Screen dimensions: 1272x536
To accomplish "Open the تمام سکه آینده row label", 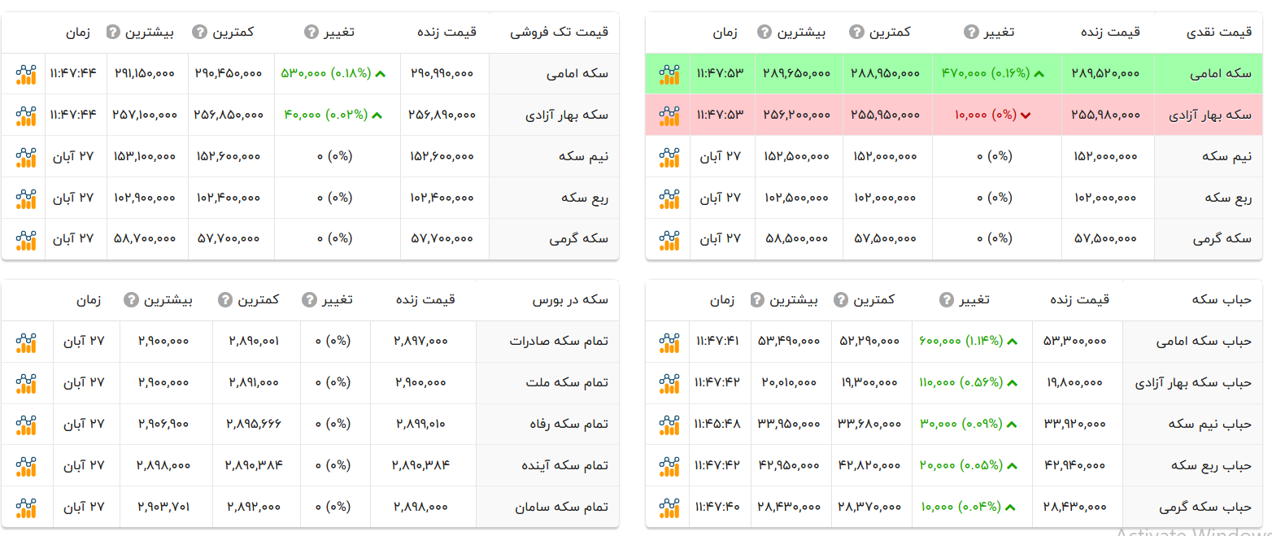I will point(564,466).
